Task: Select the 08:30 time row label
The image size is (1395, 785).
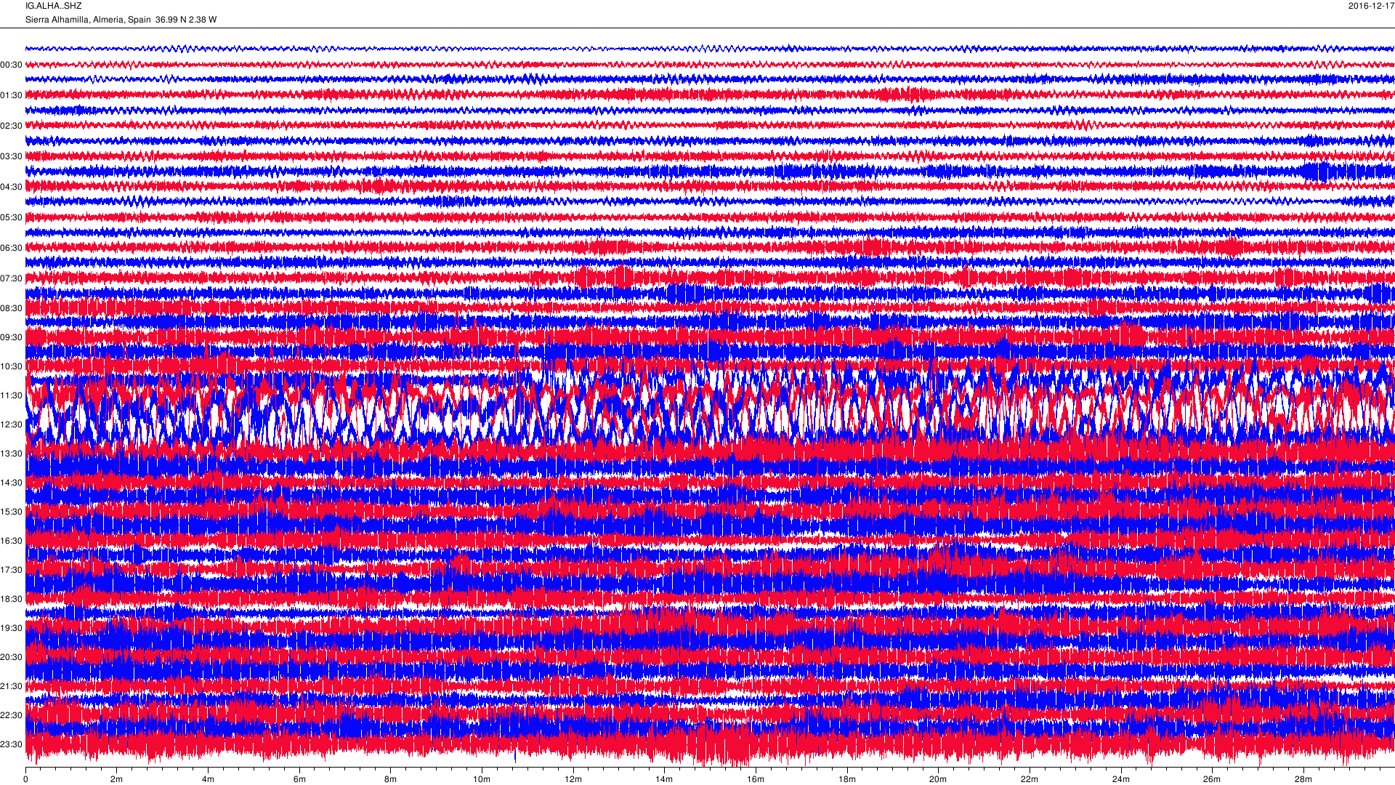Action: [x=12, y=308]
